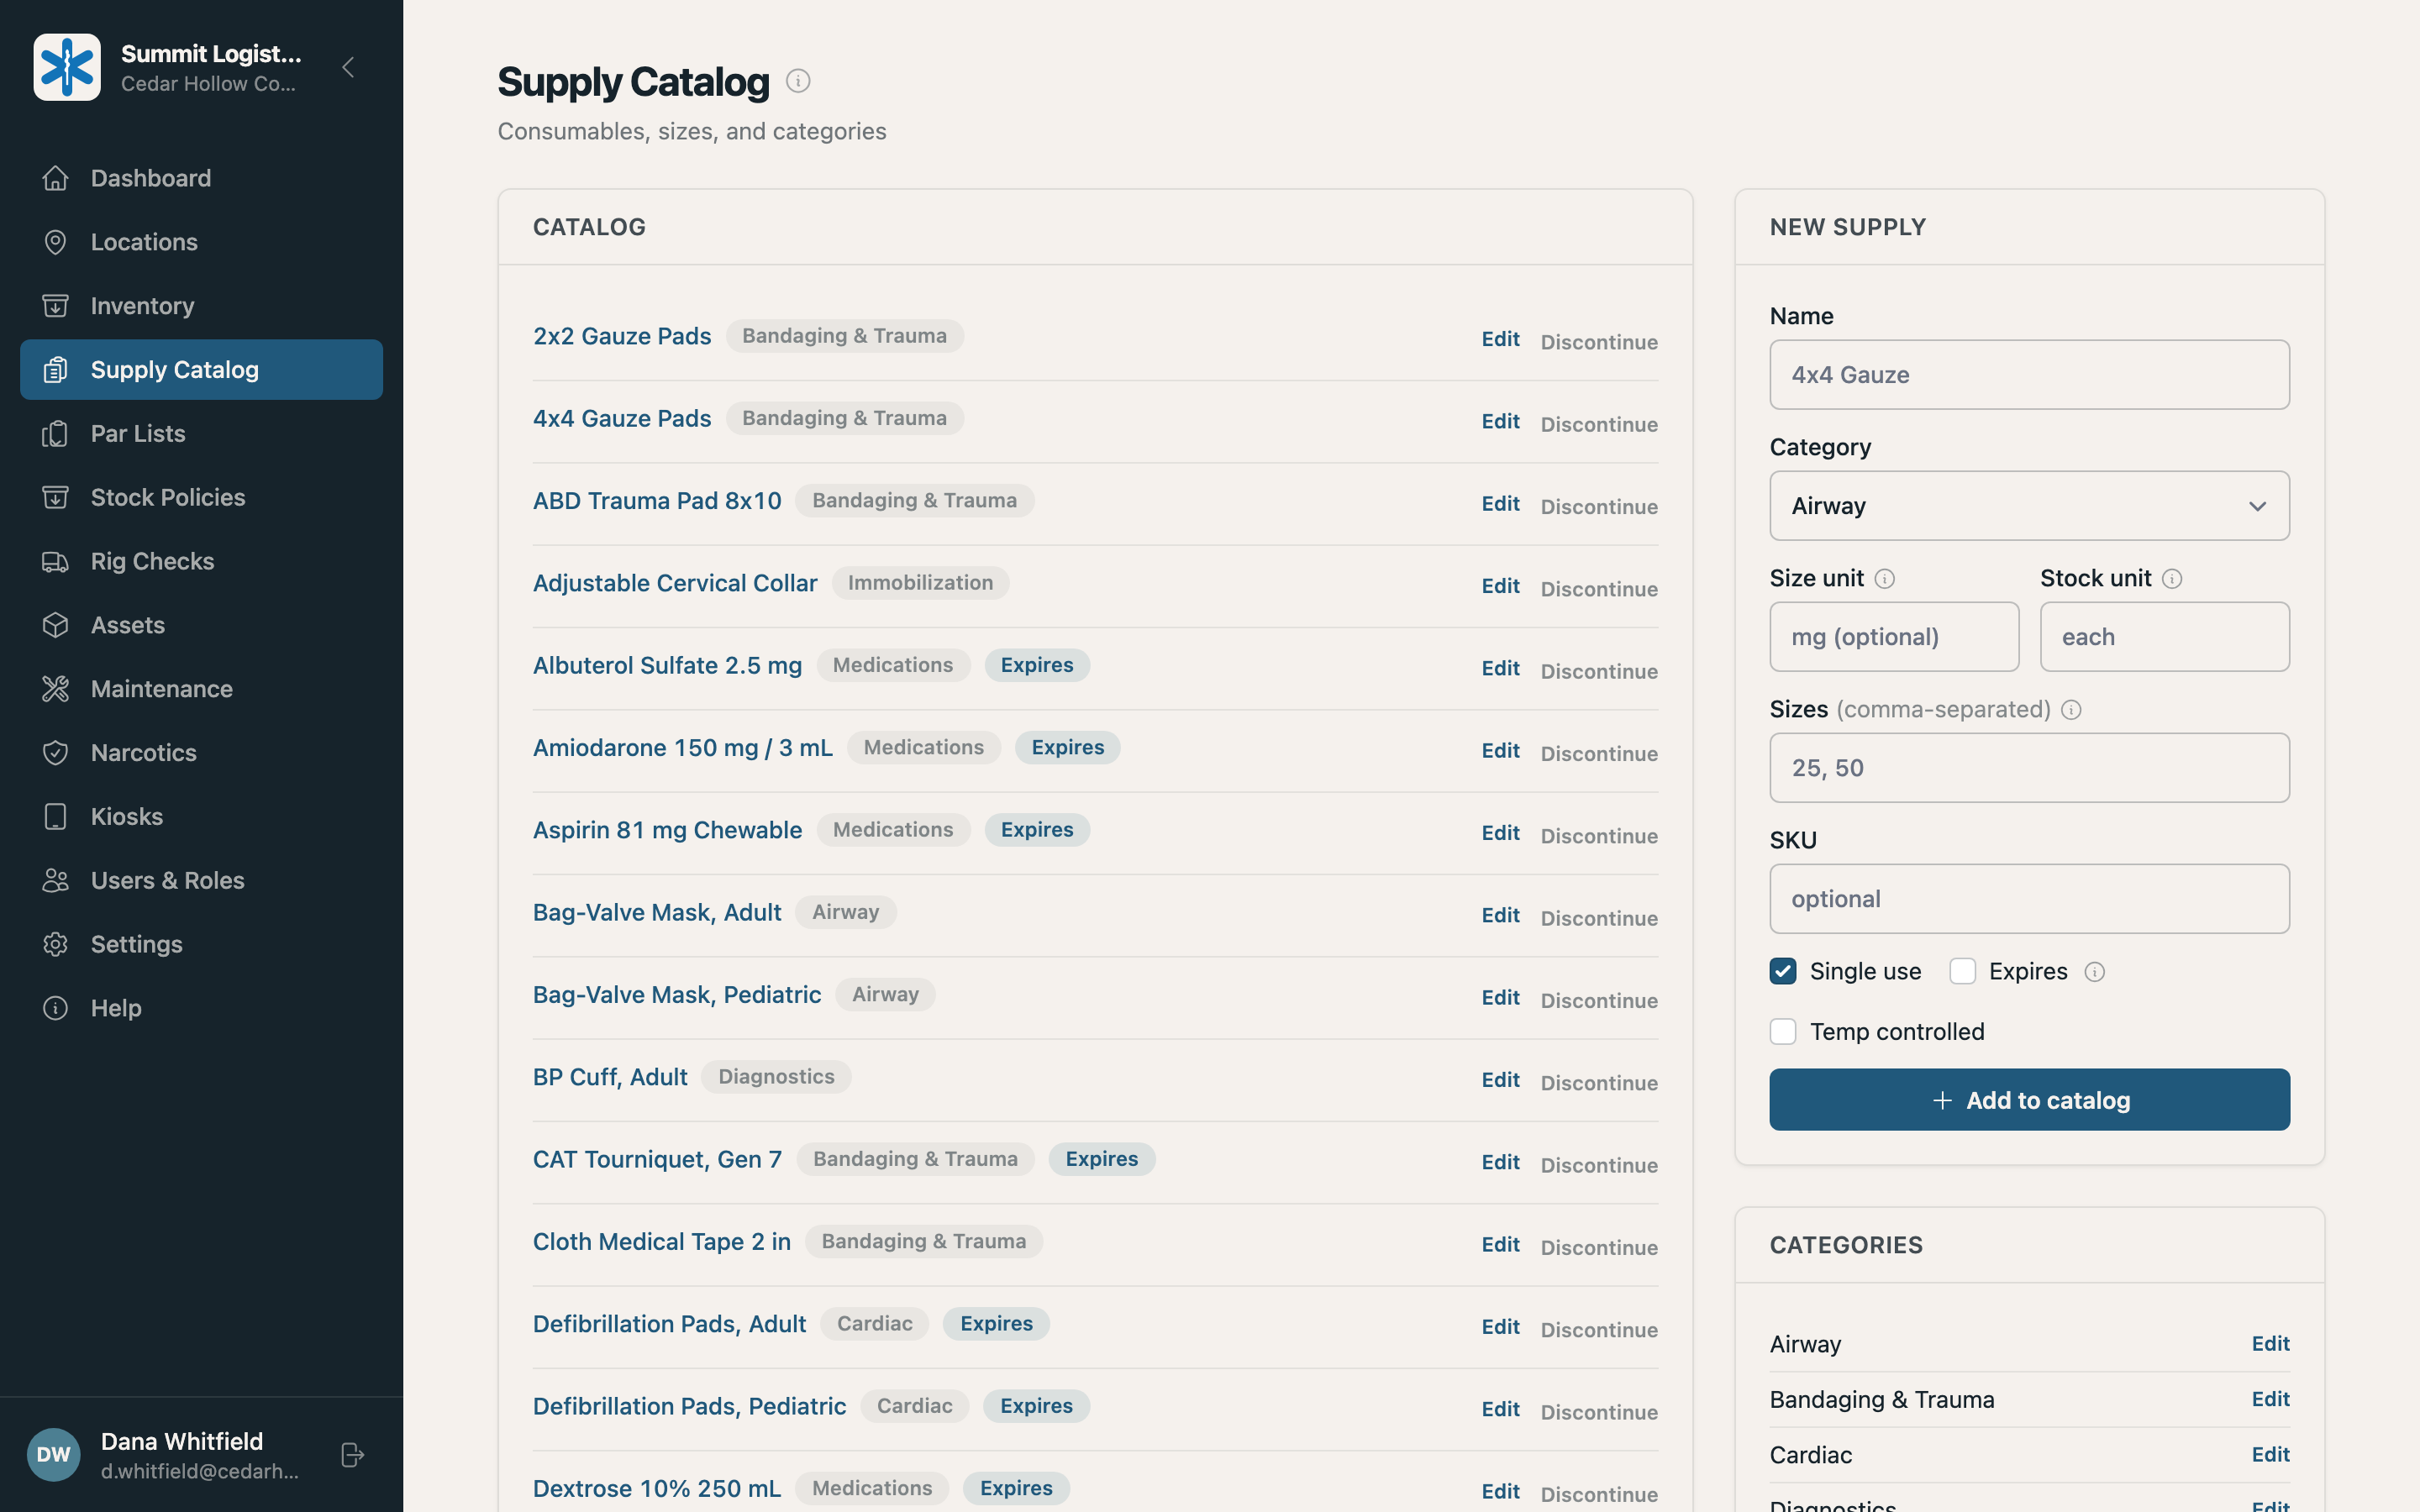The width and height of the screenshot is (2420, 1512).
Task: Open the CAT Tourniquet, Gen 7 item
Action: click(x=657, y=1159)
